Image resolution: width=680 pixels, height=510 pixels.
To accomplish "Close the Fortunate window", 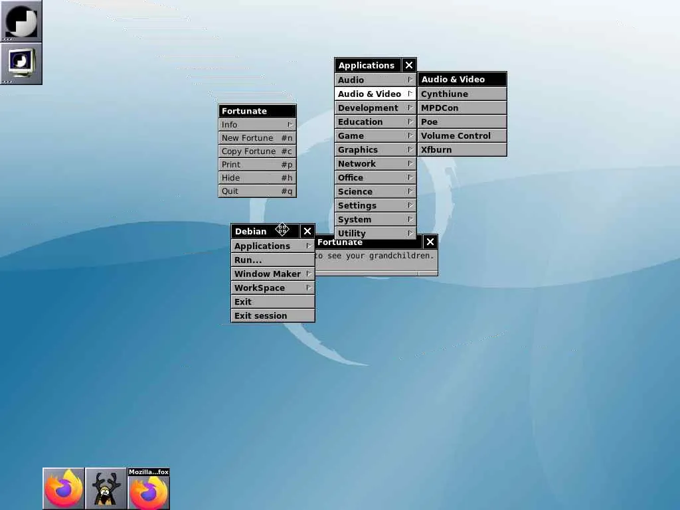I will coord(430,242).
